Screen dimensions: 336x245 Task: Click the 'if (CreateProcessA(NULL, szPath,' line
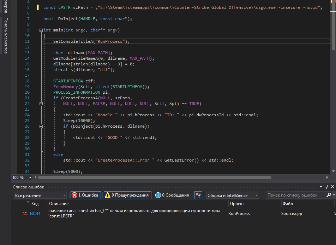pyautogui.click(x=92, y=98)
